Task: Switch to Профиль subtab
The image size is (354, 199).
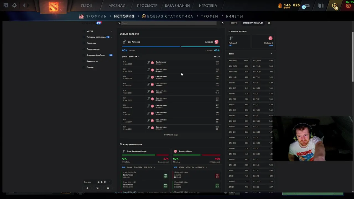Action: 96,16
